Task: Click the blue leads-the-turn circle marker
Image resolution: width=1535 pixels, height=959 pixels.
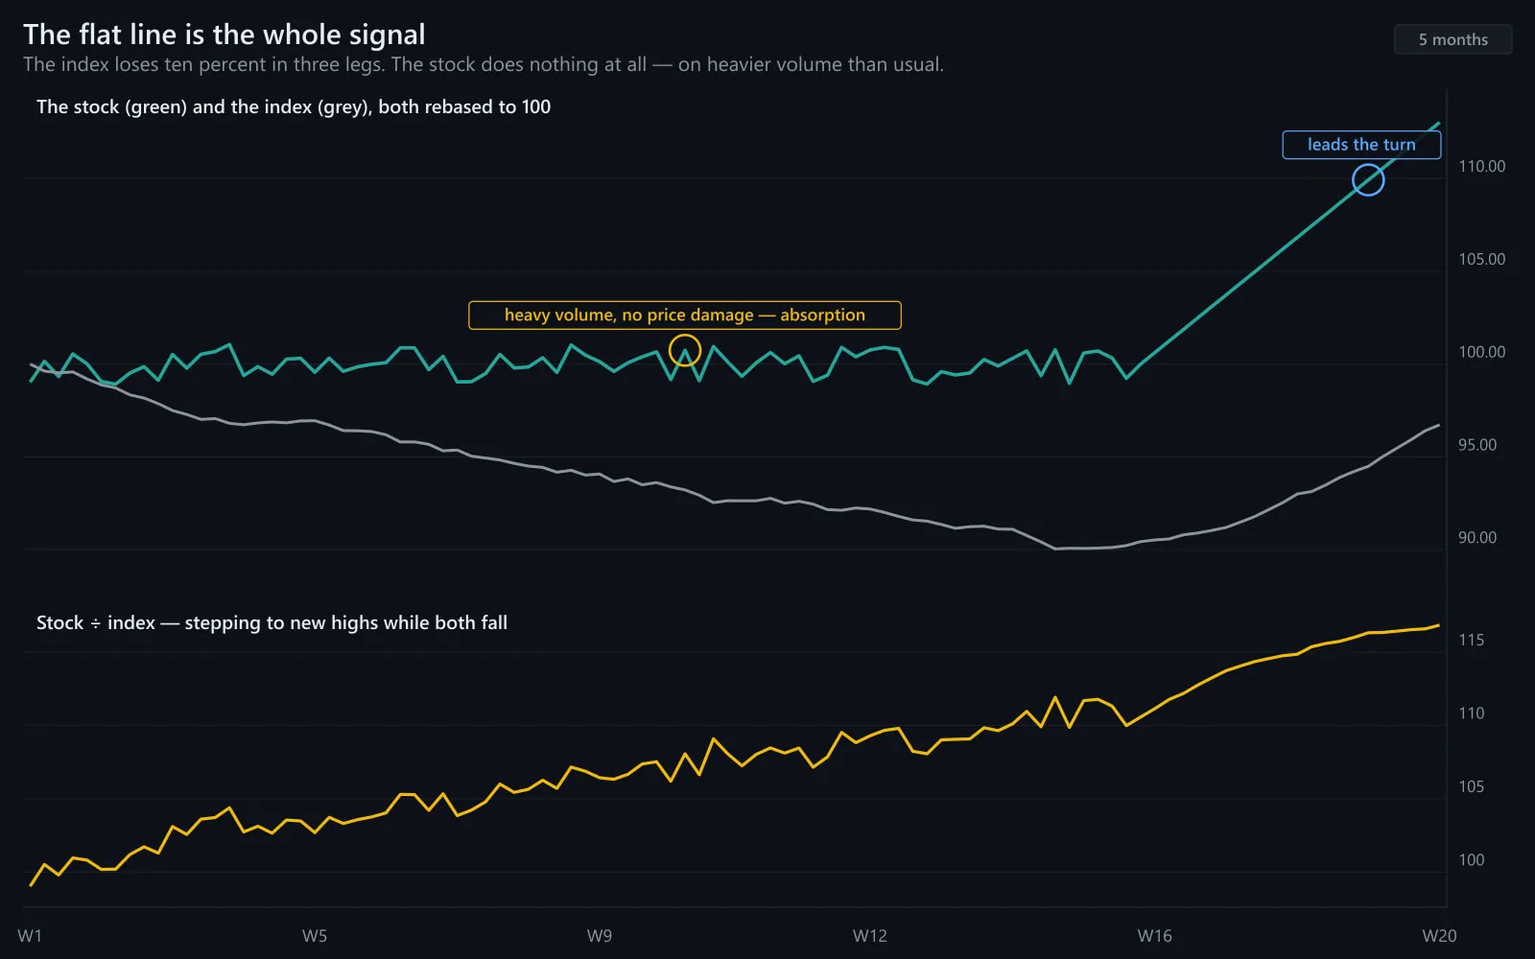Action: click(x=1368, y=179)
